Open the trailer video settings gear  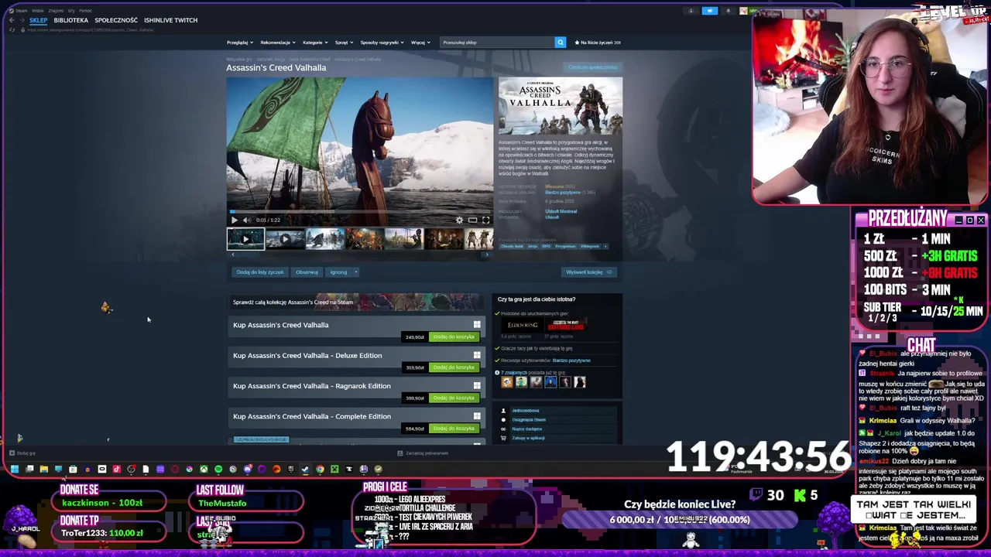tap(459, 220)
